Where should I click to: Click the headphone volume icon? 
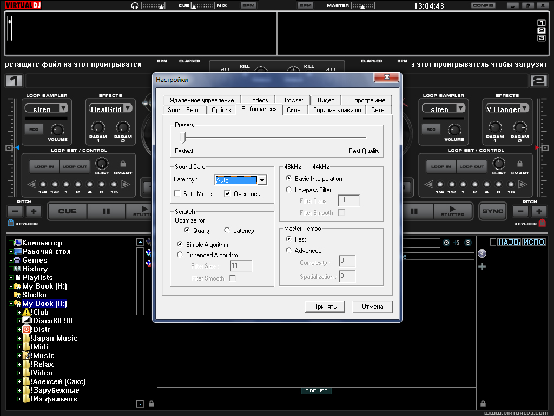[135, 5]
